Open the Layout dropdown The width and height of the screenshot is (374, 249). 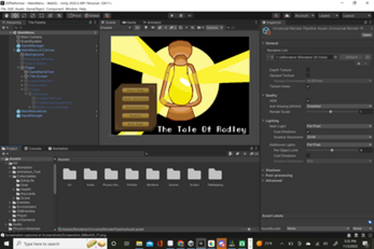(x=357, y=16)
